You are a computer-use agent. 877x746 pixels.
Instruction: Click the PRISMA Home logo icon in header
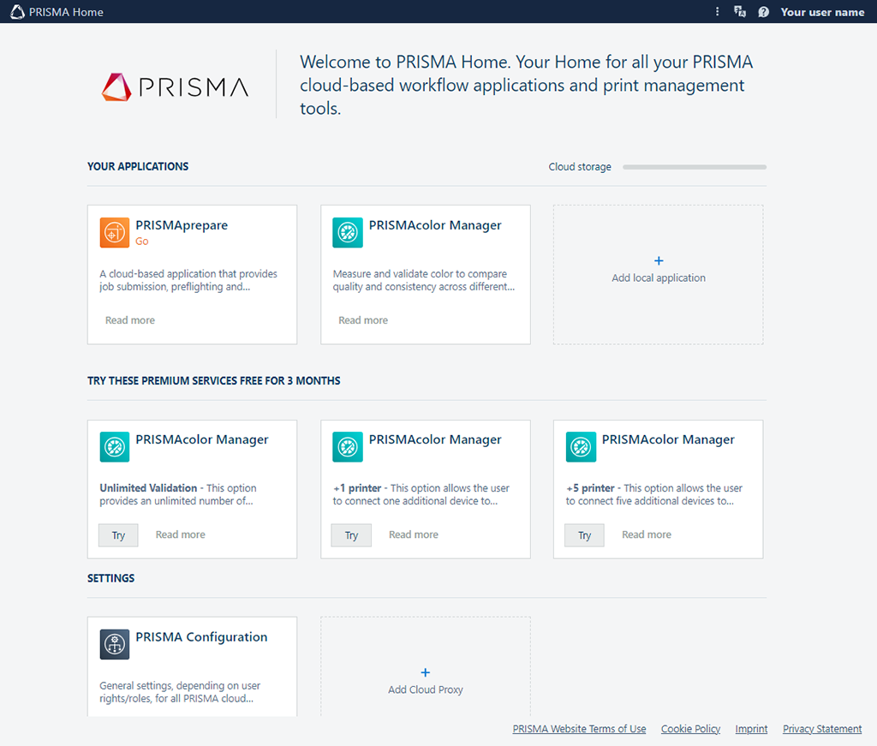click(17, 12)
